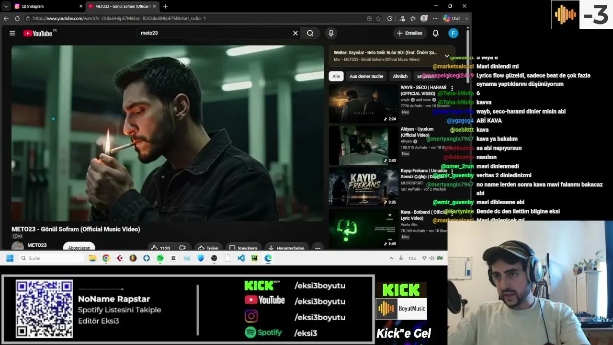Open YouTube notifications bell
The width and height of the screenshot is (613, 345).
(x=436, y=33)
